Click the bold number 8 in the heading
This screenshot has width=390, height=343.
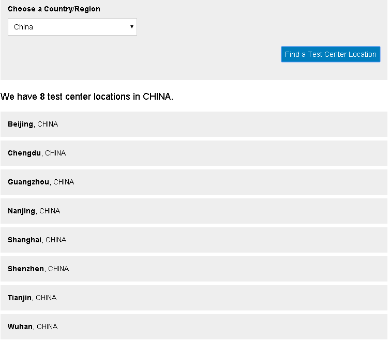click(x=42, y=97)
